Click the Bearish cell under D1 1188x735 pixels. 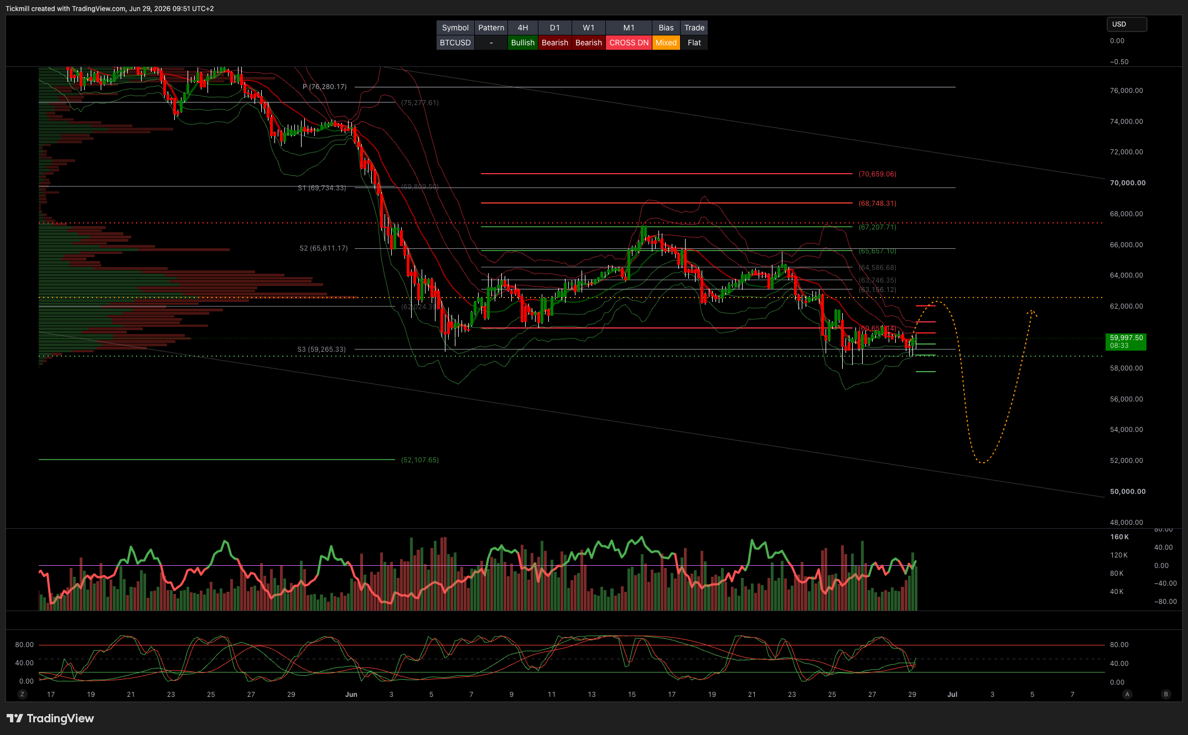555,43
